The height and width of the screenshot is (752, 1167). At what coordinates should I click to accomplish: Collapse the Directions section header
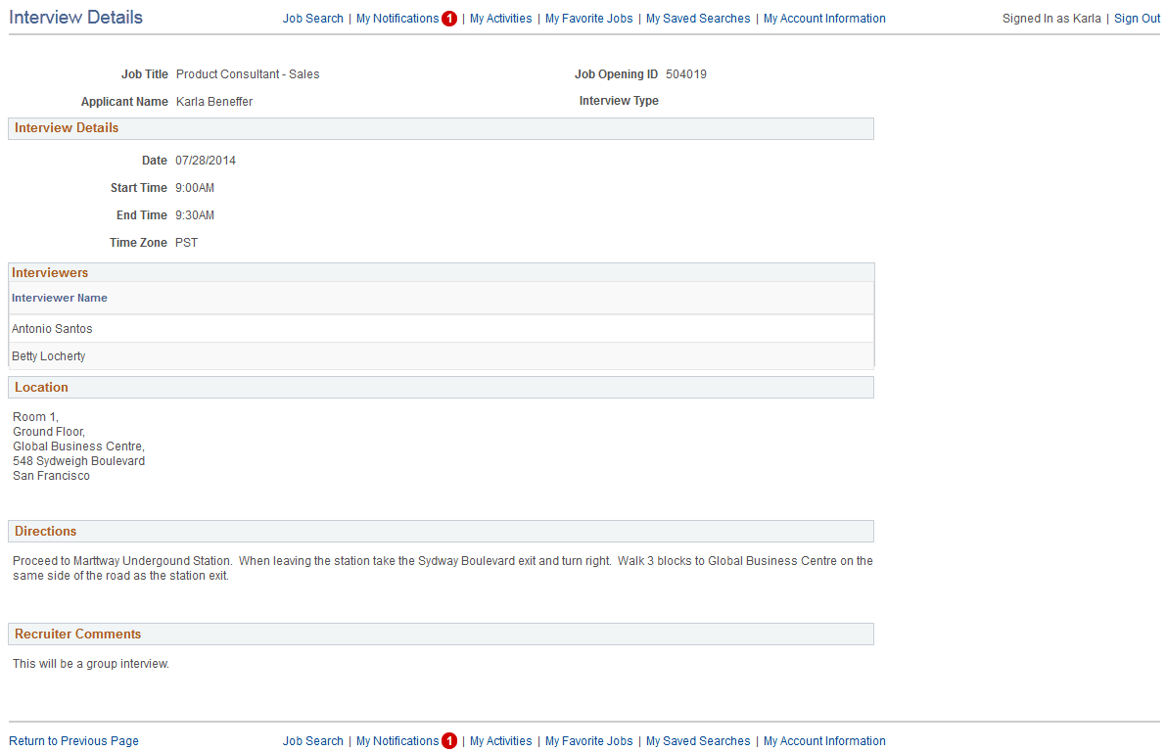click(45, 531)
